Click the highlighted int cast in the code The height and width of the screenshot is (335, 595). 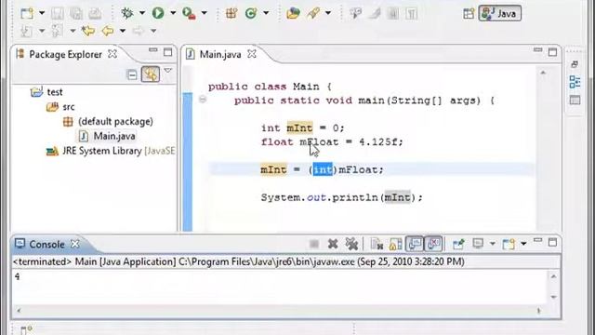pos(323,169)
